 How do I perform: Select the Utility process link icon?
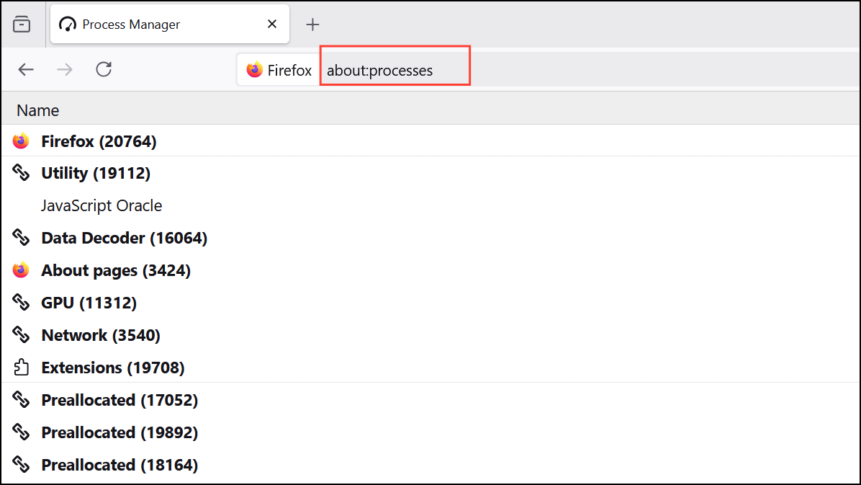click(20, 173)
